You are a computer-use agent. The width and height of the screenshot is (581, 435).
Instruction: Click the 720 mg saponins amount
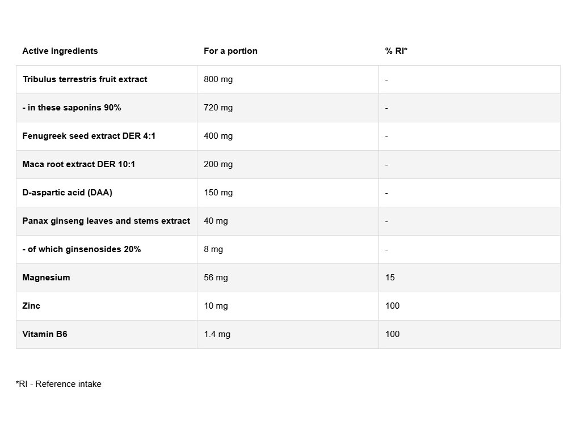[218, 108]
